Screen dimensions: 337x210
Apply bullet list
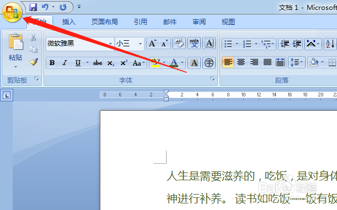coord(228,44)
